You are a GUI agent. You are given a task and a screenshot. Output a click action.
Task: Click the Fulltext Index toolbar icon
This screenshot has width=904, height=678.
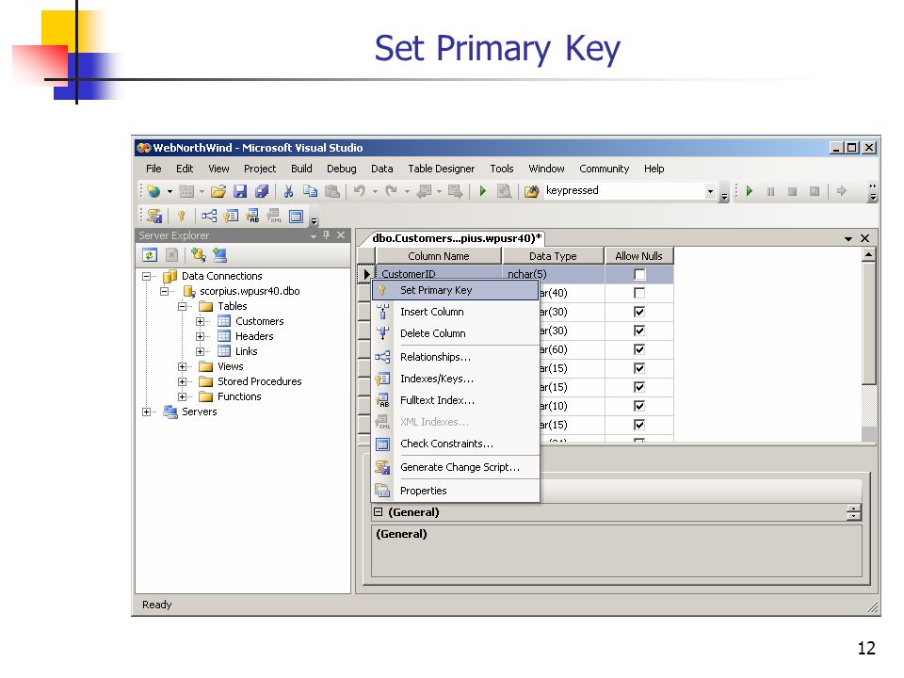(x=252, y=217)
